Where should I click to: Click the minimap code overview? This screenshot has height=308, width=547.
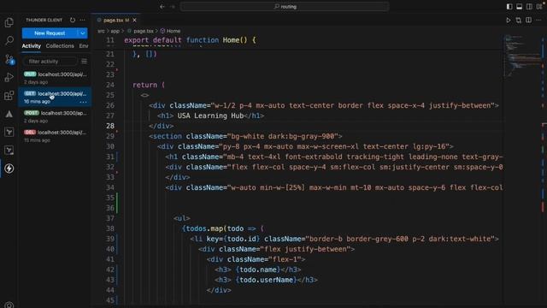522,56
